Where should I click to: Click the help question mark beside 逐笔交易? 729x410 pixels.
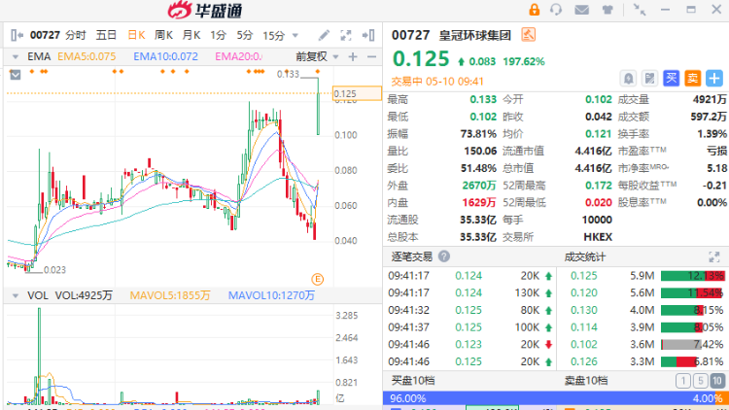pyautogui.click(x=444, y=256)
